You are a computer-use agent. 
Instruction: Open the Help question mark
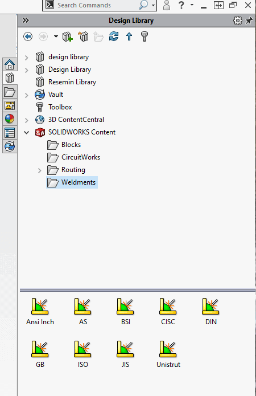point(181,5)
